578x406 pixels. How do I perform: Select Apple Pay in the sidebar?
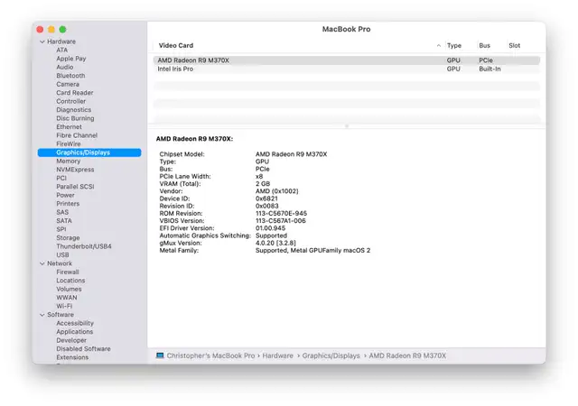coord(71,59)
